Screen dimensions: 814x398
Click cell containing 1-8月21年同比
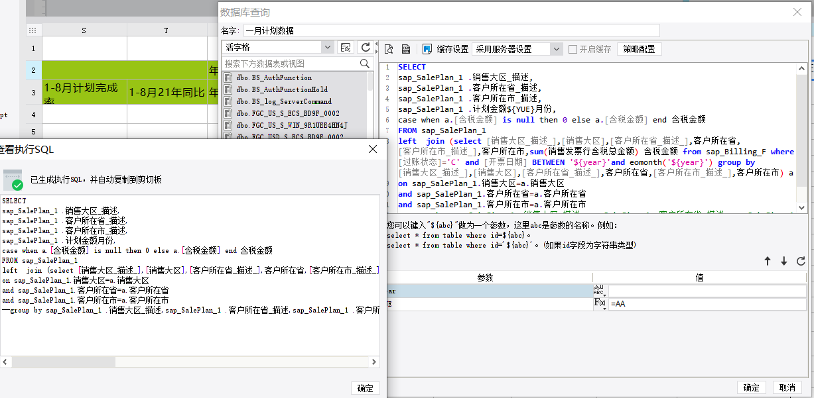point(167,93)
